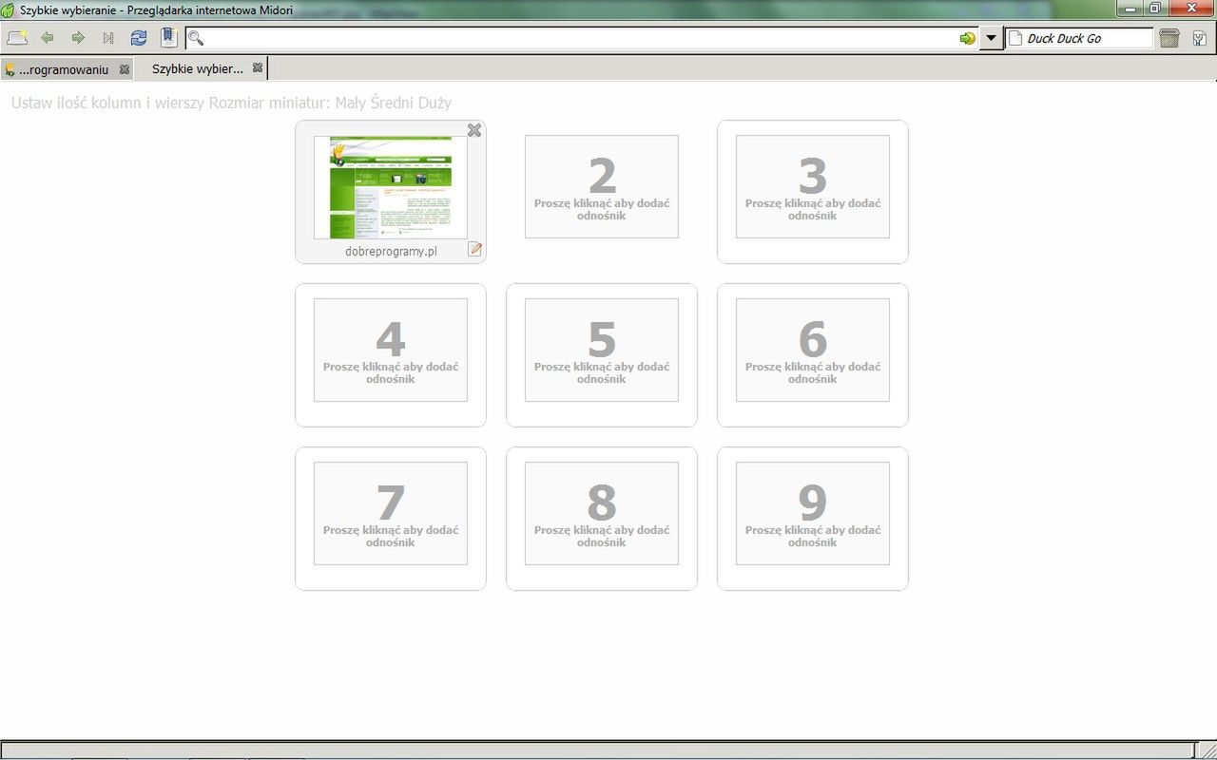Click the Midori leaf icon in title bar
Image resolution: width=1217 pixels, height=760 pixels.
point(9,9)
